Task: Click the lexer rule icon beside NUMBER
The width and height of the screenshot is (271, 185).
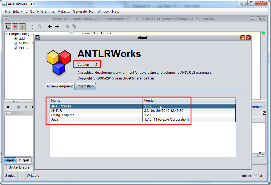Action: (16, 43)
